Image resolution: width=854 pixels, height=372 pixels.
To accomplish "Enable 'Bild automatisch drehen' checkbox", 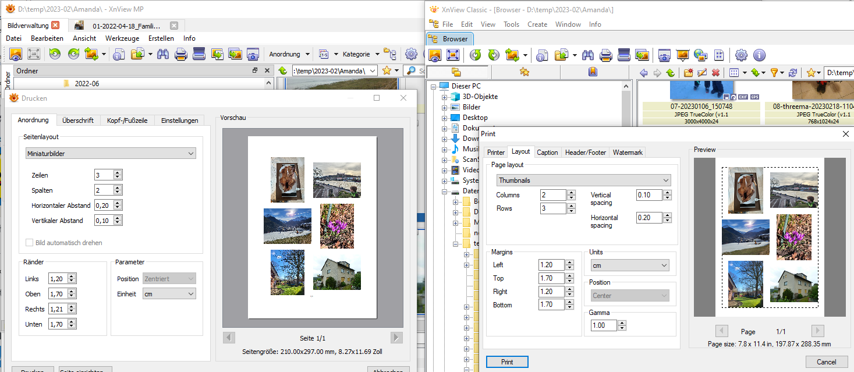I will click(x=30, y=243).
